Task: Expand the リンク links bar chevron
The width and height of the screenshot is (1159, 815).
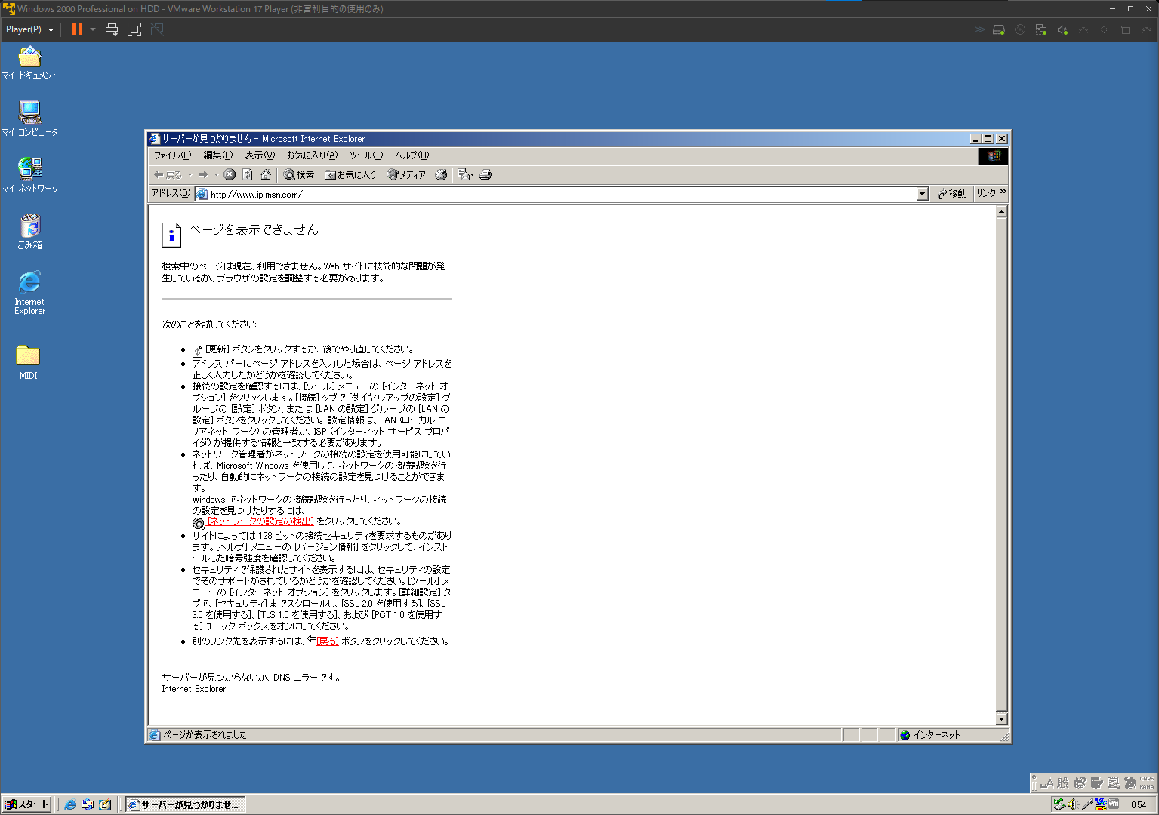Action: click(x=1003, y=192)
